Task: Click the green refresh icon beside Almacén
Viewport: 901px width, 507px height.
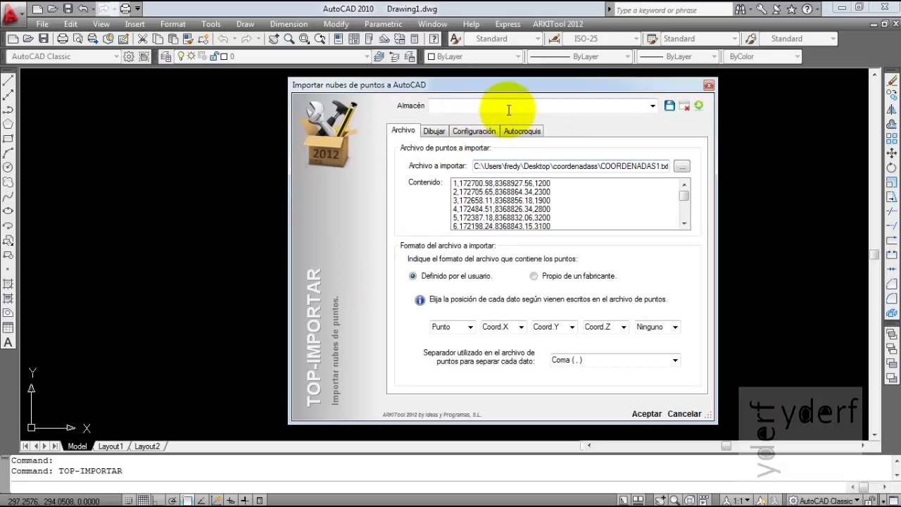Action: pyautogui.click(x=698, y=106)
